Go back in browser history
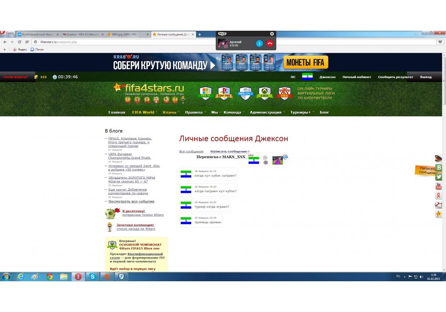This screenshot has height=312, width=446. pyautogui.click(x=5, y=42)
